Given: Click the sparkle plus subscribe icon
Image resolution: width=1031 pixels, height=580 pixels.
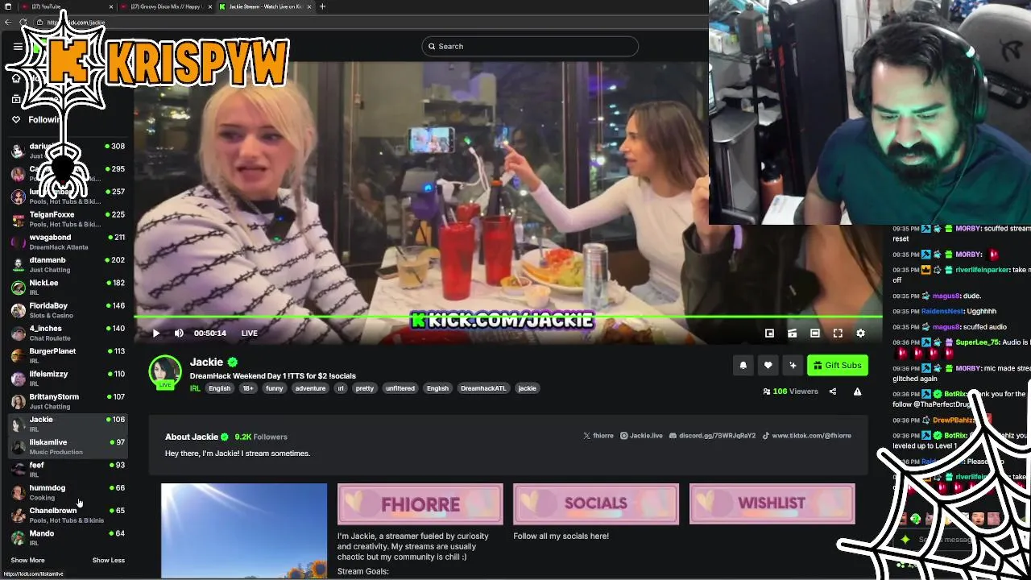Looking at the screenshot, I should 793,366.
